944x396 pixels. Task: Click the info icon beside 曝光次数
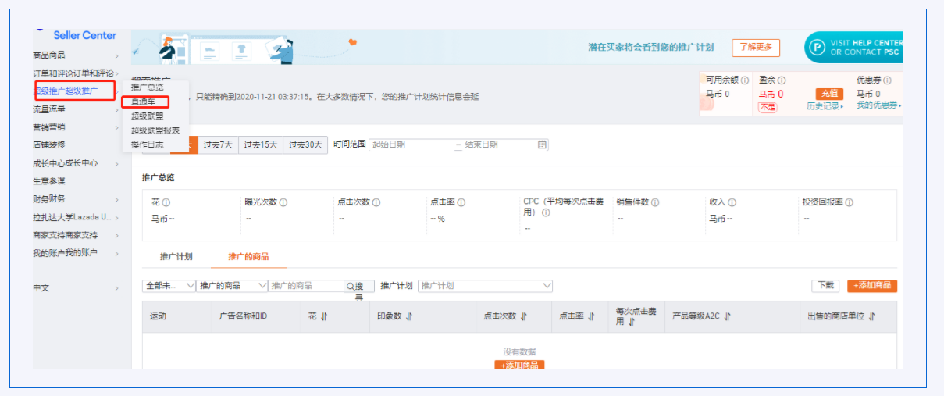tap(283, 203)
